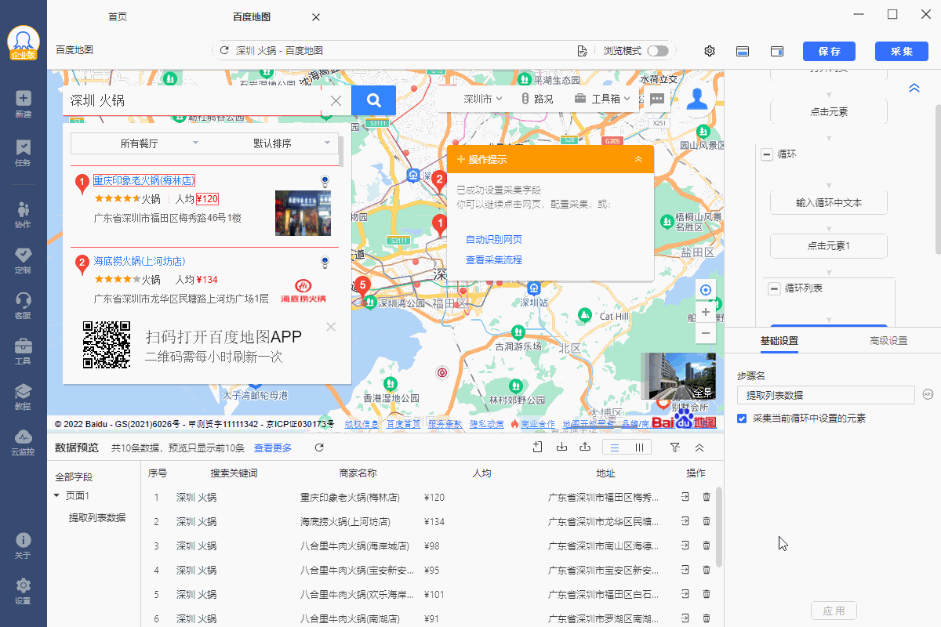Zoom out the map with minus button
Viewport: 941px width, 627px height.
706,333
